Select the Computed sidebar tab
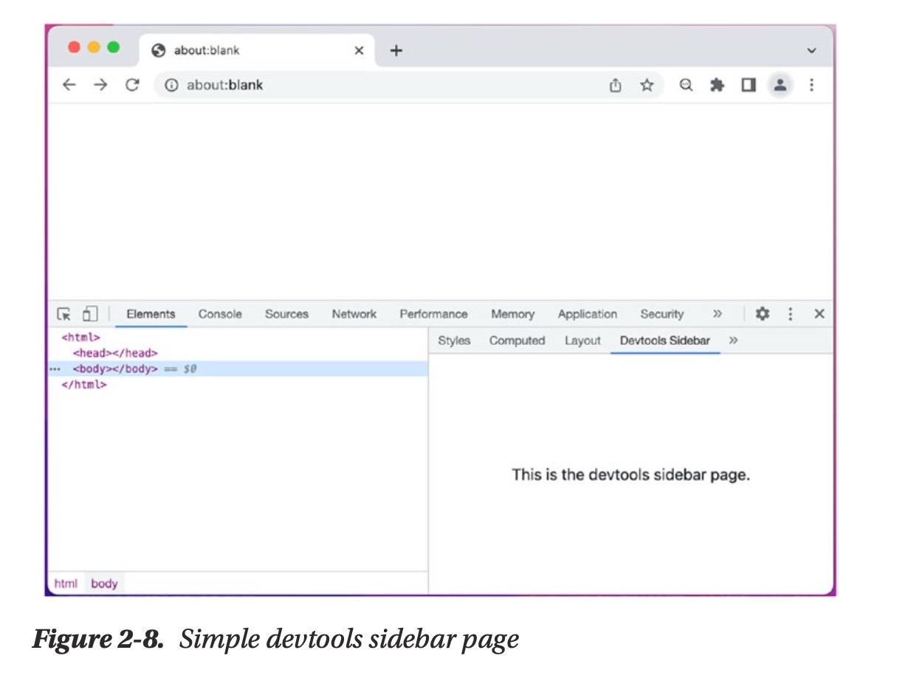914x681 pixels. coord(517,340)
